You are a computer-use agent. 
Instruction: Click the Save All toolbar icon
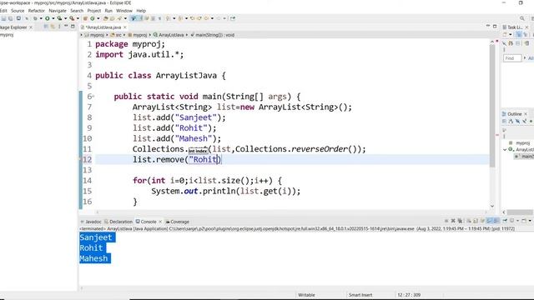11,18
